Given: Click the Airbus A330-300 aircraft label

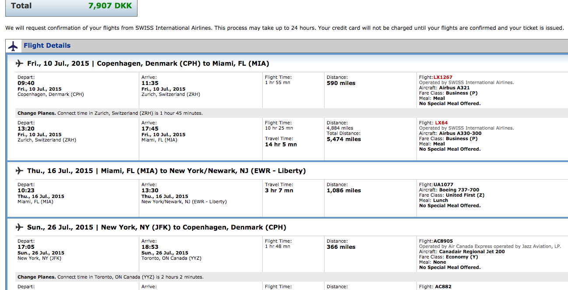Looking at the screenshot, I should click(x=457, y=133).
